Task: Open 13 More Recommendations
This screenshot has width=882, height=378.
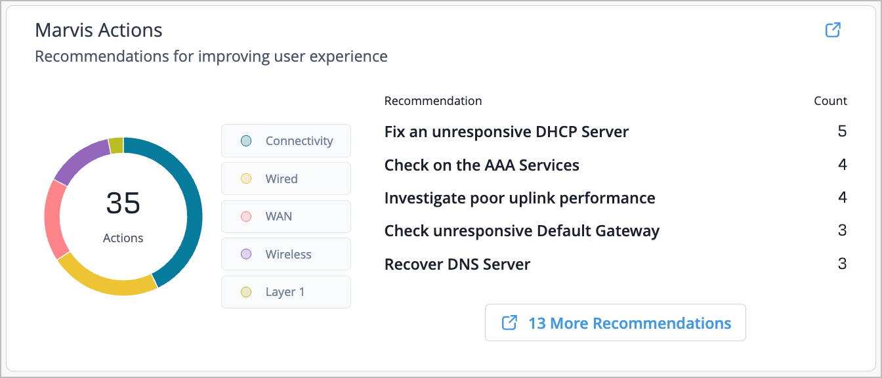Action: (629, 323)
